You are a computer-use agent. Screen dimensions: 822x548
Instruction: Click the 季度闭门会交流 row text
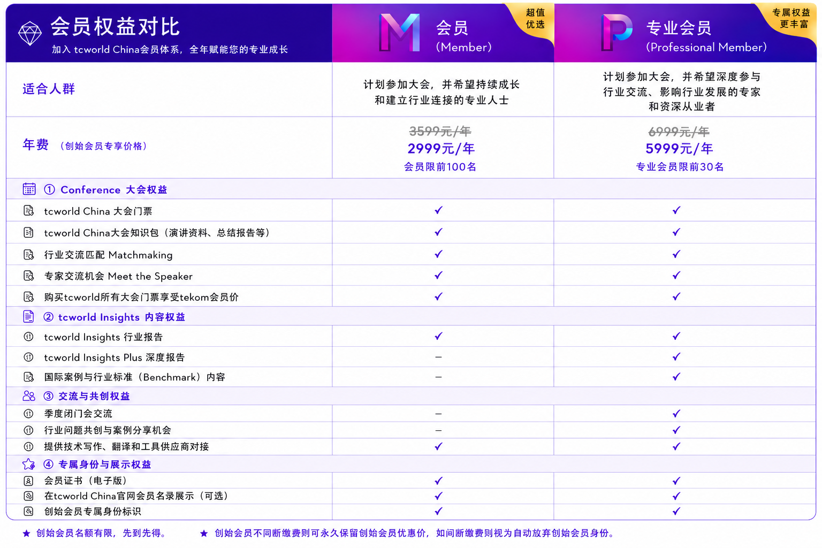[x=78, y=414]
